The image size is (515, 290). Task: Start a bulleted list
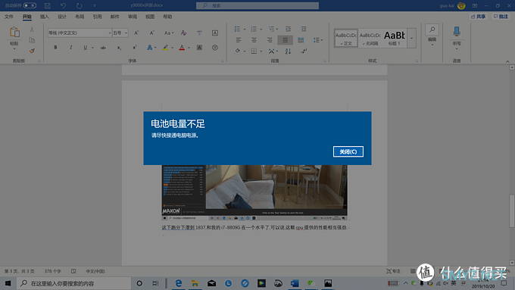point(237,30)
